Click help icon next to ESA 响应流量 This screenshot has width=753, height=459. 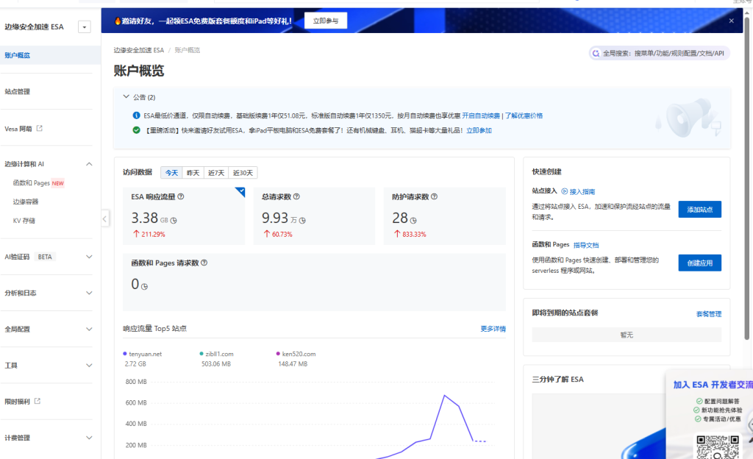coord(181,196)
